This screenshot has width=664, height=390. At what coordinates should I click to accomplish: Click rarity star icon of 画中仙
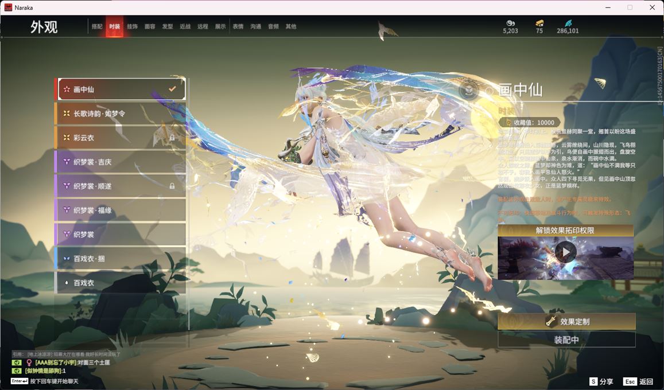point(67,89)
